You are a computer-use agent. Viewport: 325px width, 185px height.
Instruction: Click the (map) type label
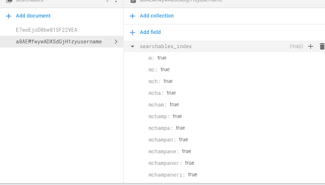click(296, 46)
